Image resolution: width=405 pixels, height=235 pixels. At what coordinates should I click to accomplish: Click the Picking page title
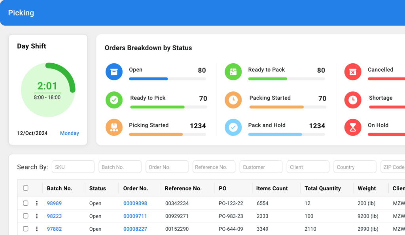(x=21, y=13)
